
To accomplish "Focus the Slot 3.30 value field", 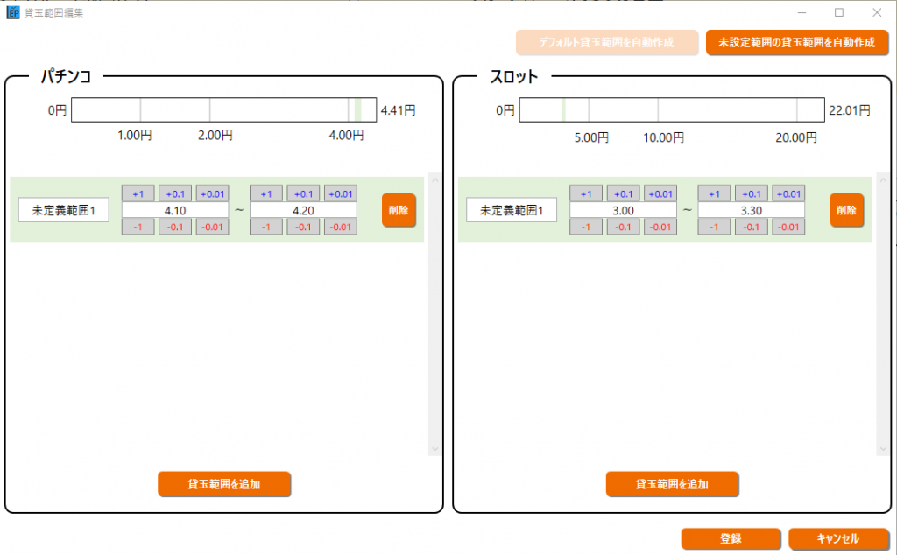I will coord(751,210).
